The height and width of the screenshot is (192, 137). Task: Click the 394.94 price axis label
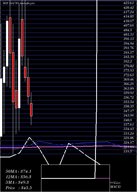coord(129,44)
